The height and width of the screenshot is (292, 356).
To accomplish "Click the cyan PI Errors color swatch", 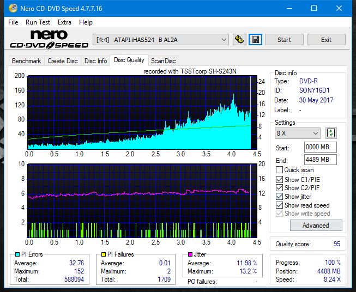I will coord(17,254).
